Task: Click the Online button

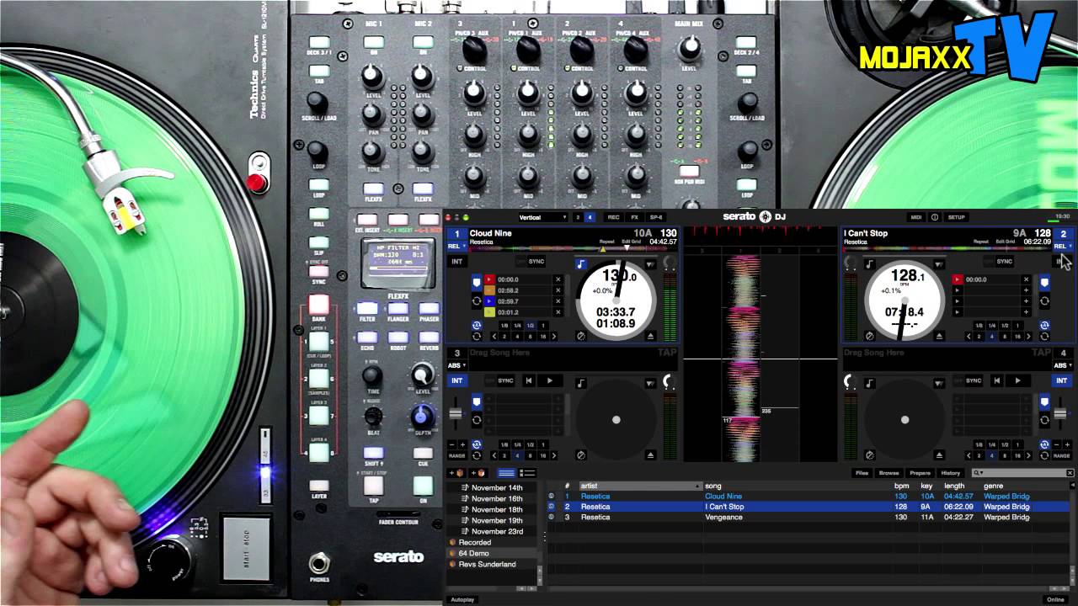Action: pyautogui.click(x=1055, y=599)
